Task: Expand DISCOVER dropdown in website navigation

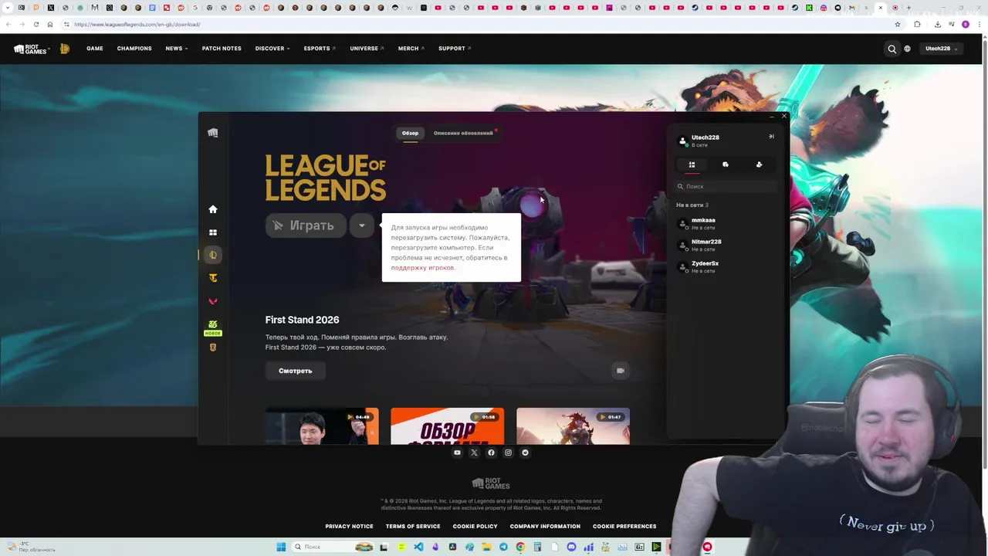Action: coord(272,49)
